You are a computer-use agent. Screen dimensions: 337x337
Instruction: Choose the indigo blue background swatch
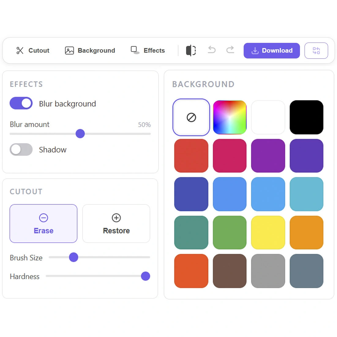[191, 194]
